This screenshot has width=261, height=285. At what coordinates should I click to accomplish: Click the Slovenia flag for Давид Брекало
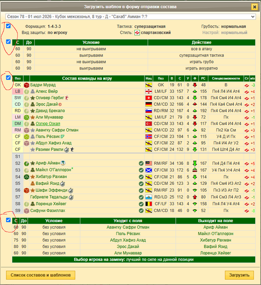149,111
